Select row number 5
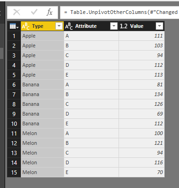 point(14,75)
